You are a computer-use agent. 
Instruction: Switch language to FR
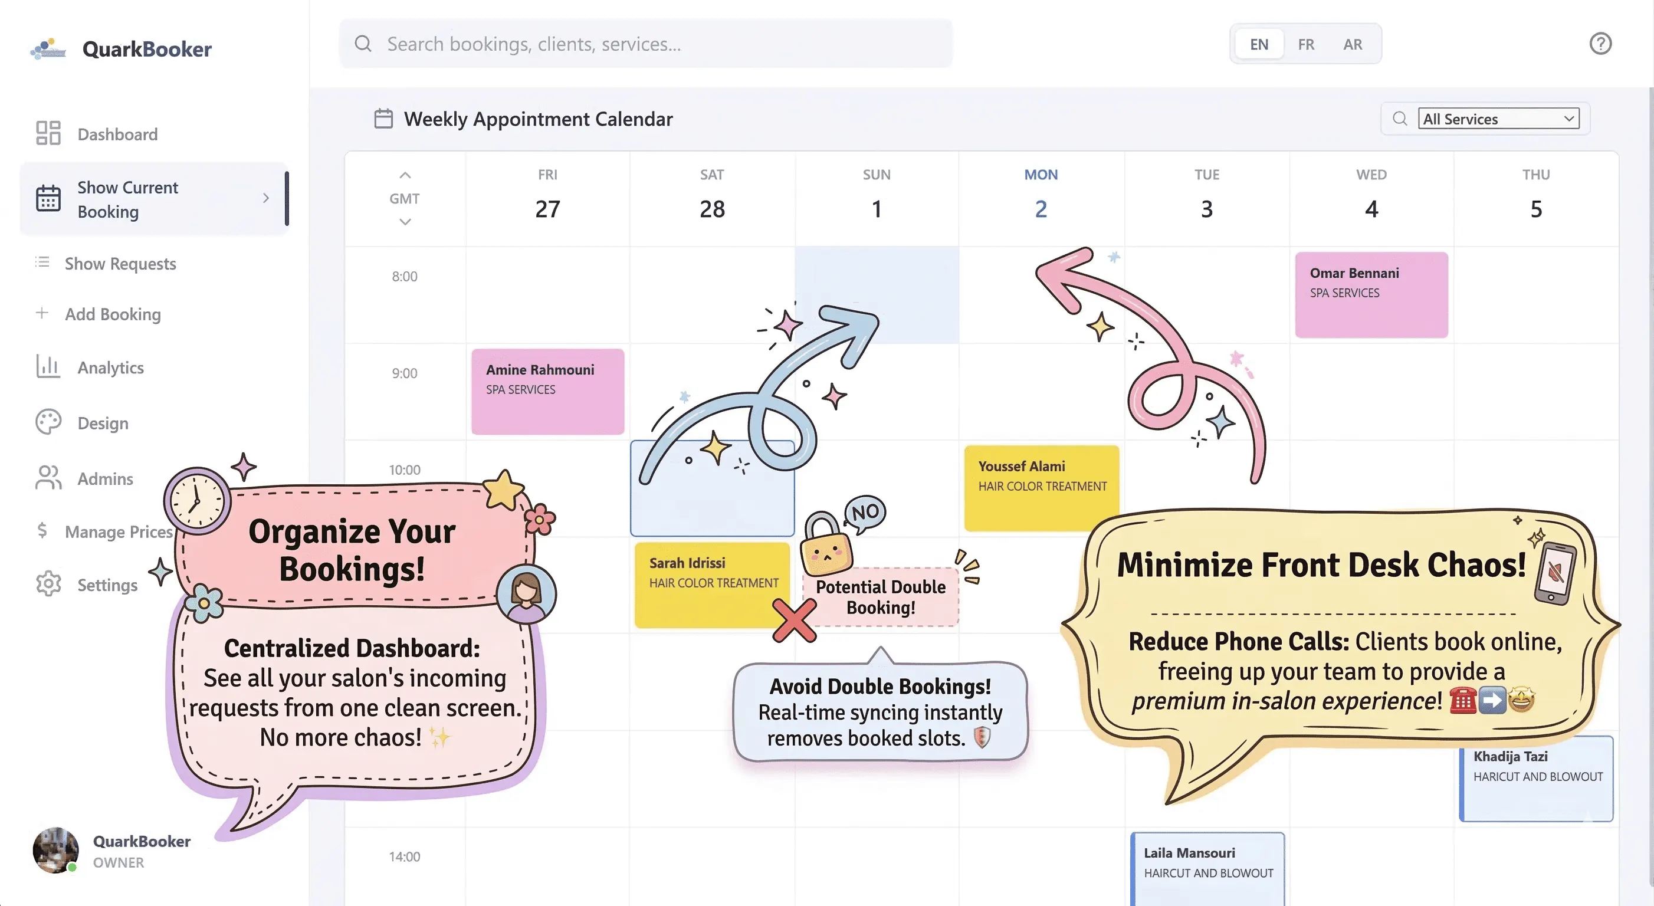(x=1305, y=44)
